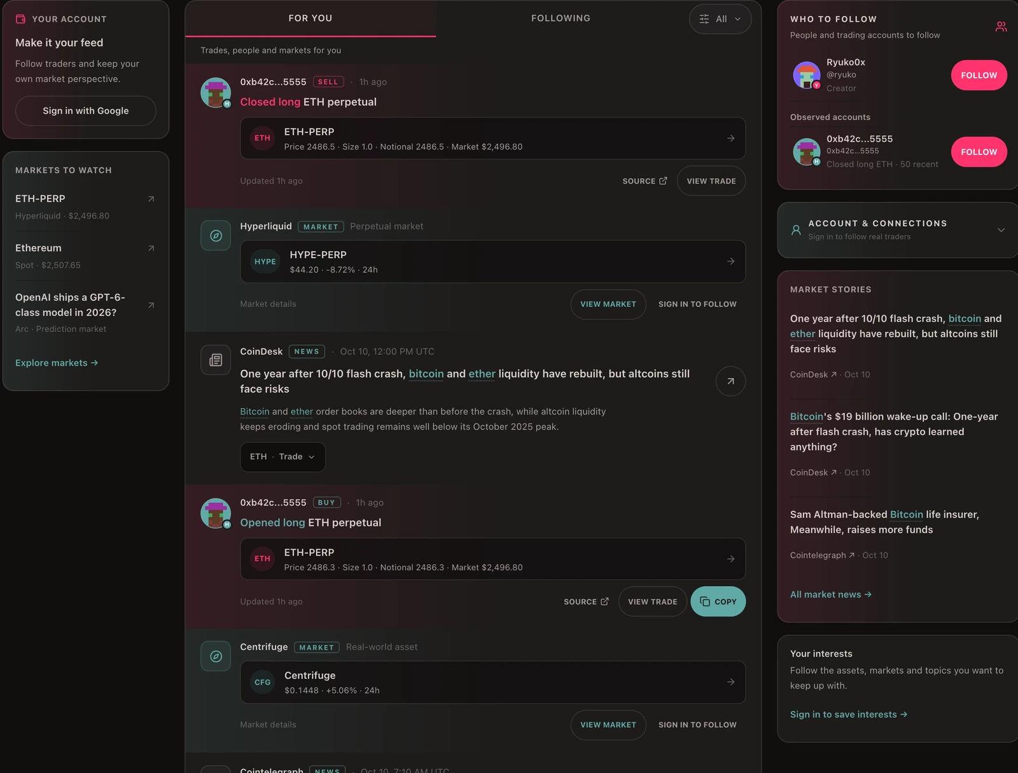Follow Ryuko0x account
Screen dimensions: 1018x773
click(x=979, y=76)
